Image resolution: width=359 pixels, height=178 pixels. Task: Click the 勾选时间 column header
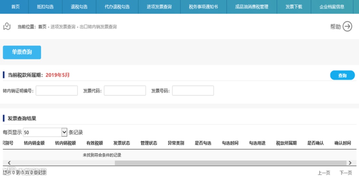[x=230, y=143]
